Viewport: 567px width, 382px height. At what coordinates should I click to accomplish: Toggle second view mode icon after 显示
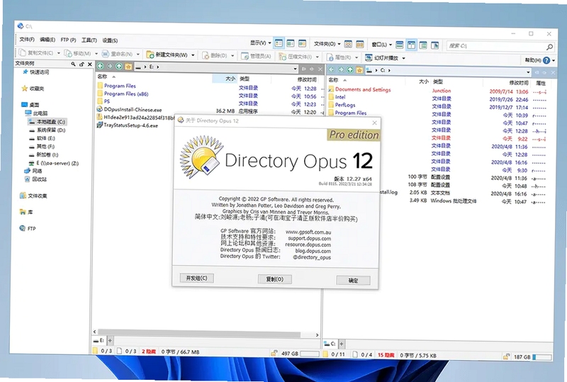(x=291, y=43)
